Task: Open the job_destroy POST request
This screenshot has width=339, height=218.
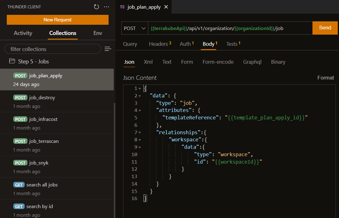Action: coord(42,98)
